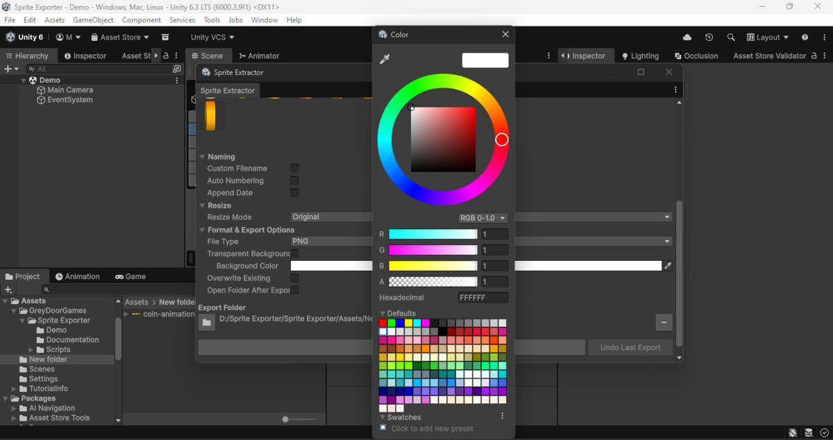Open Swatches options three-dot menu
This screenshot has height=440, width=833.
click(x=503, y=416)
